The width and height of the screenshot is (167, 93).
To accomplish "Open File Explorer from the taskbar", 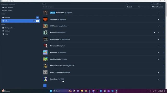I will coord(82,91).
